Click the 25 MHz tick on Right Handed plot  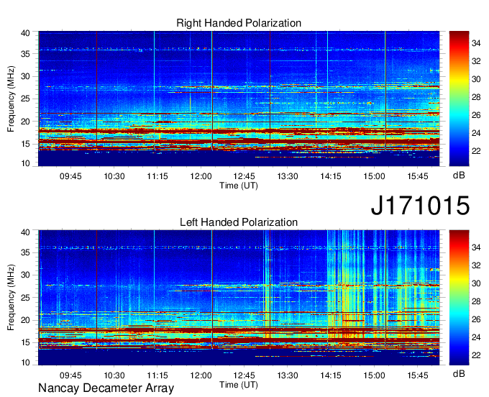point(26,99)
